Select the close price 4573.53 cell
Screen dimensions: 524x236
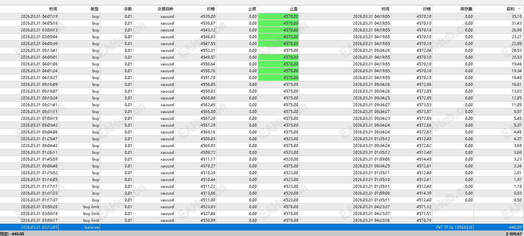click(424, 105)
